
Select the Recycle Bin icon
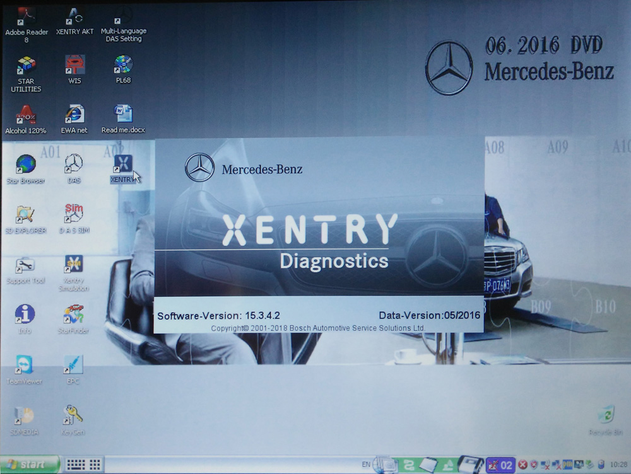pos(606,421)
